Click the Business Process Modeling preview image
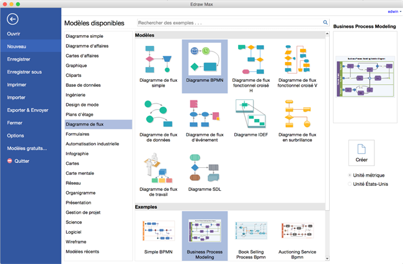403x264 pixels. (x=365, y=77)
